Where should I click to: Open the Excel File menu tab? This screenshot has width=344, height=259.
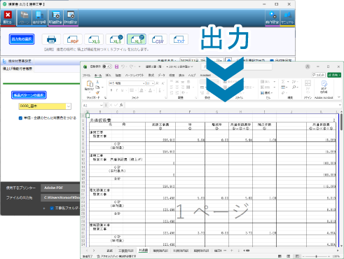pyautogui.click(x=86, y=75)
